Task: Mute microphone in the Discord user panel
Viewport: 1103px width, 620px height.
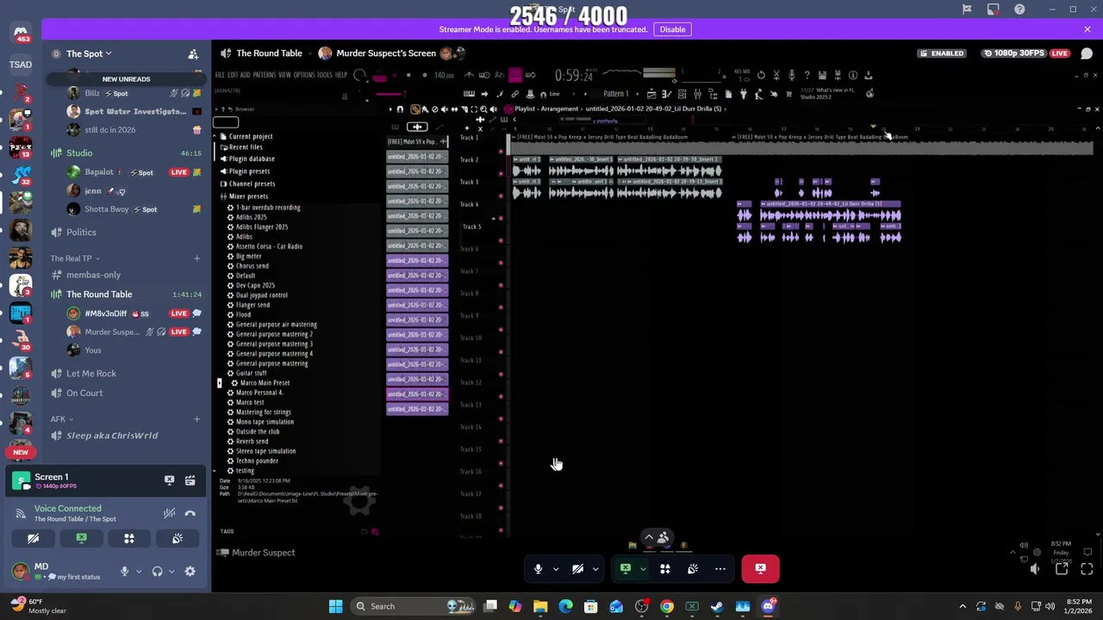Action: point(124,571)
